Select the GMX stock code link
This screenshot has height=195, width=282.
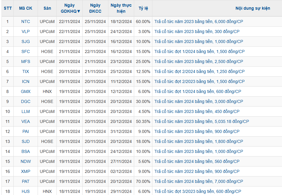tap(25, 91)
